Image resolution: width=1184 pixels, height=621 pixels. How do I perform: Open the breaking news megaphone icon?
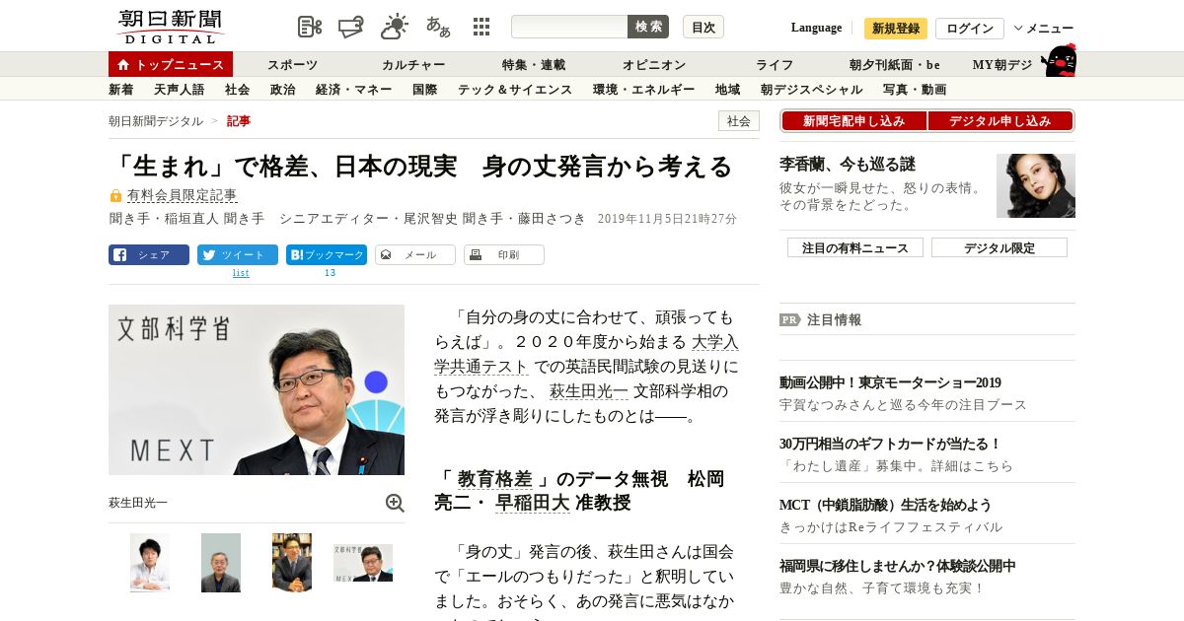[351, 27]
